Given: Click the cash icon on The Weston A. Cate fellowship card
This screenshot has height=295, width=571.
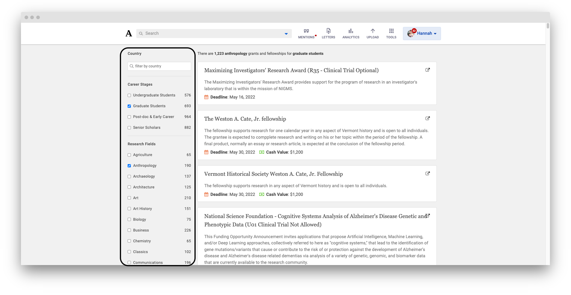Looking at the screenshot, I should pyautogui.click(x=262, y=152).
